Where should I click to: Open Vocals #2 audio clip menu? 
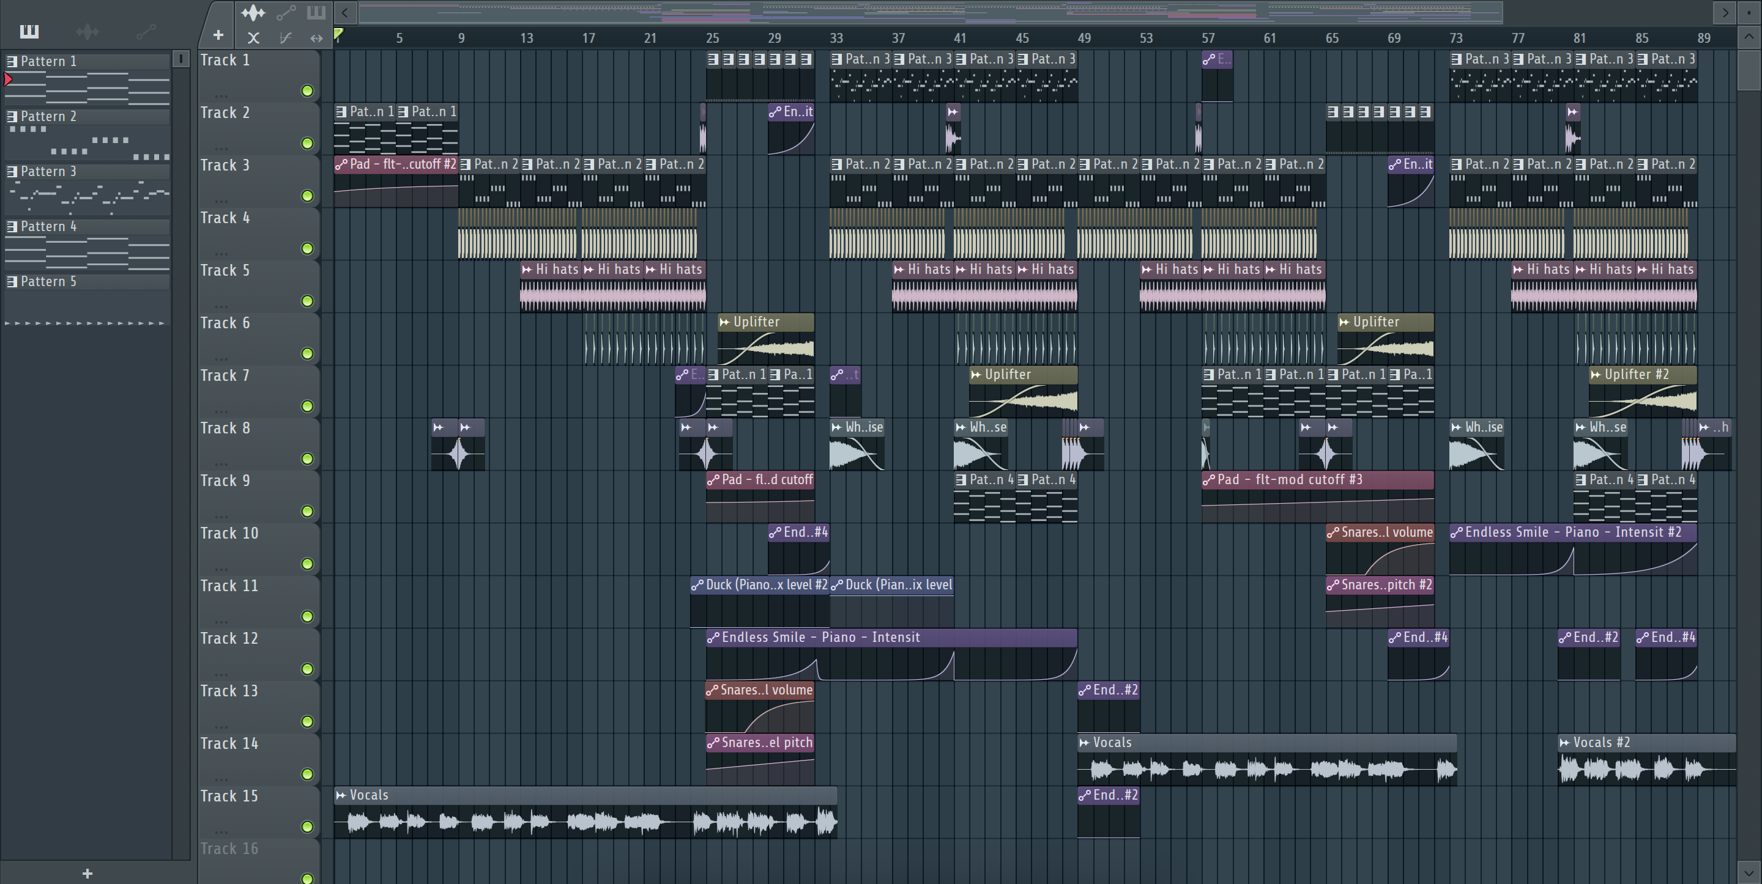pos(1564,743)
